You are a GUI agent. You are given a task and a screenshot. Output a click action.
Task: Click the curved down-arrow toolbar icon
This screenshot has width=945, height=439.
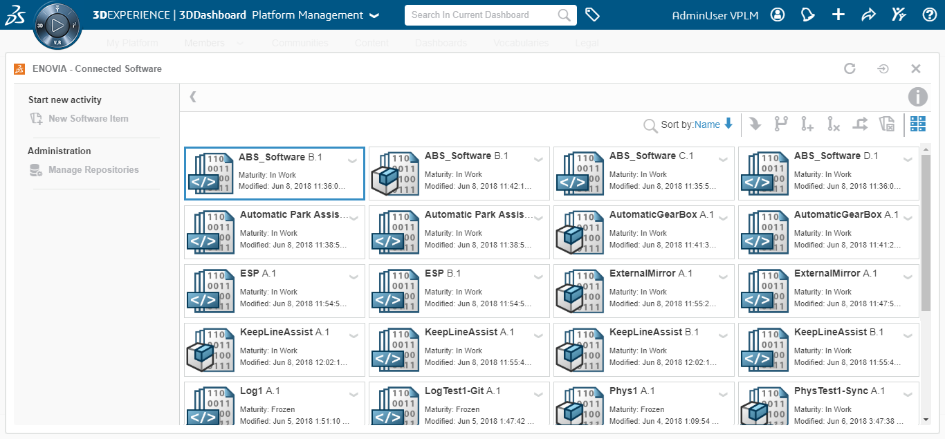point(755,124)
